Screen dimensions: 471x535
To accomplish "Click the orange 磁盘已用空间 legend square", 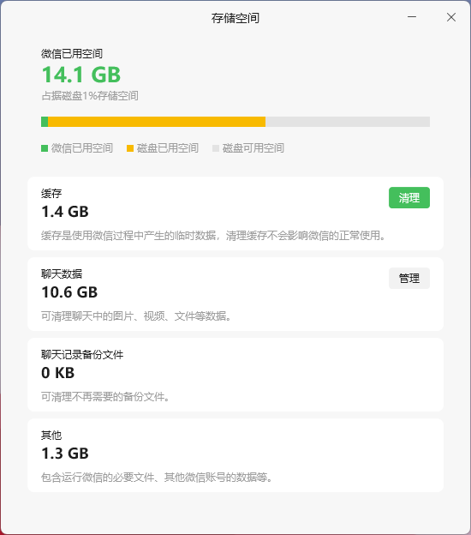I will (x=130, y=148).
